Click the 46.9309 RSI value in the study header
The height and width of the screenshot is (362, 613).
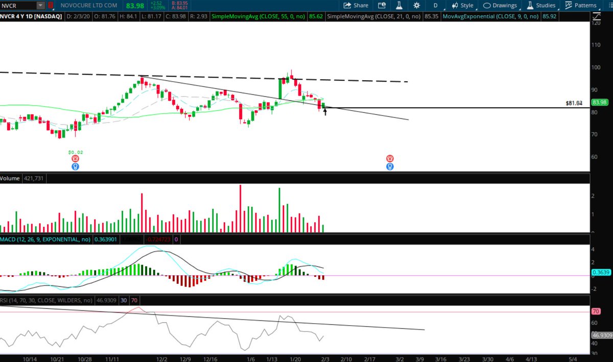(x=107, y=300)
